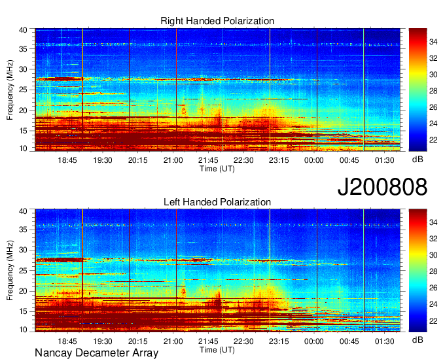
Task: Click the 01:30 tick on the Right Handed plot
Action: [384, 160]
